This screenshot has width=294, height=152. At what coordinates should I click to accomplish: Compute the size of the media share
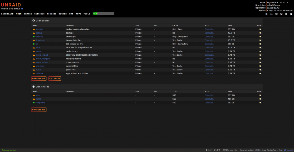210,51
